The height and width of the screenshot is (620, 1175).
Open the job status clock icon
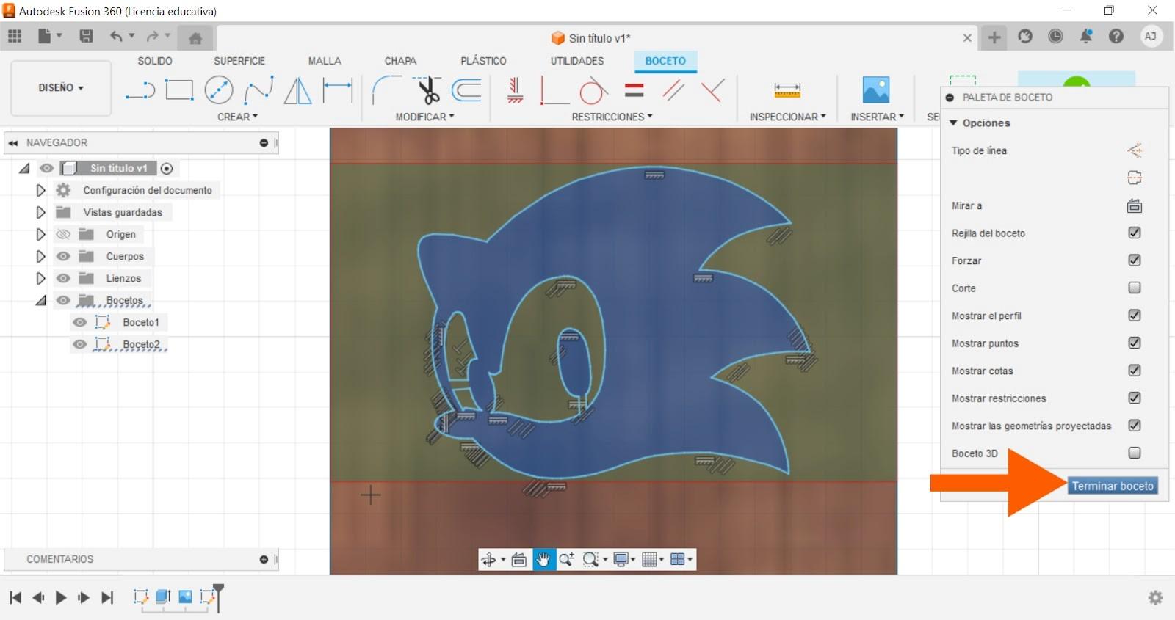click(1055, 36)
